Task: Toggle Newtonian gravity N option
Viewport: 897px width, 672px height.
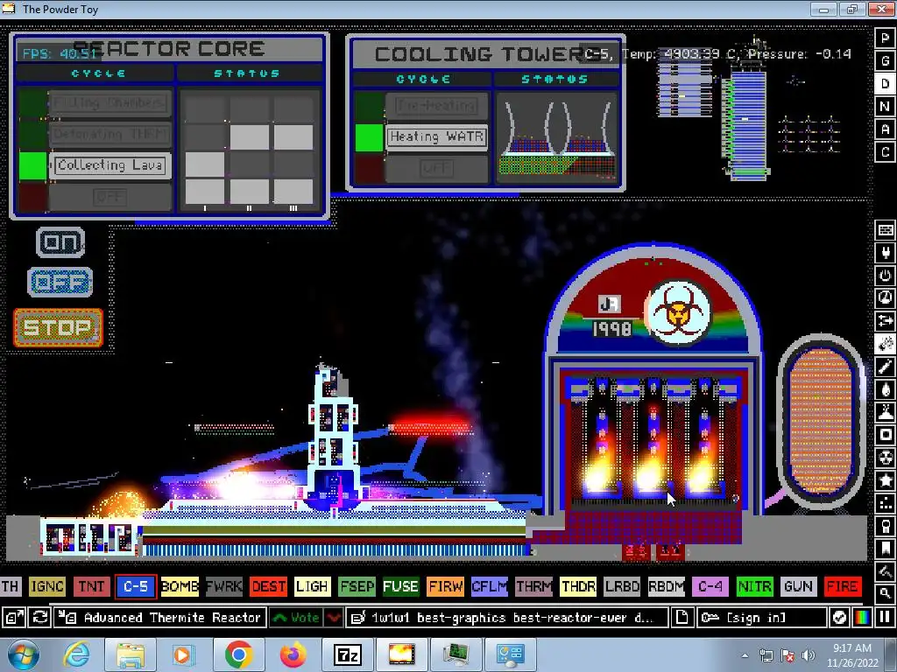Action: click(885, 106)
